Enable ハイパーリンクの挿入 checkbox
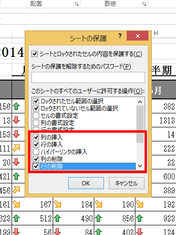176x235 pixels. coord(36,152)
